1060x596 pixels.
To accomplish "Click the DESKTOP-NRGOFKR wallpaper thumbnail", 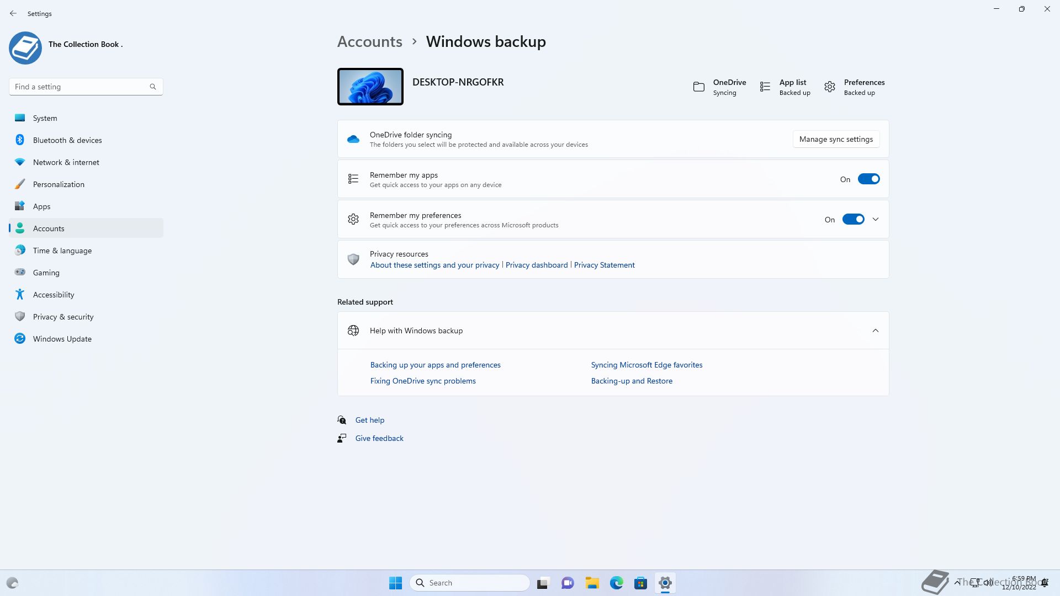I will point(370,87).
